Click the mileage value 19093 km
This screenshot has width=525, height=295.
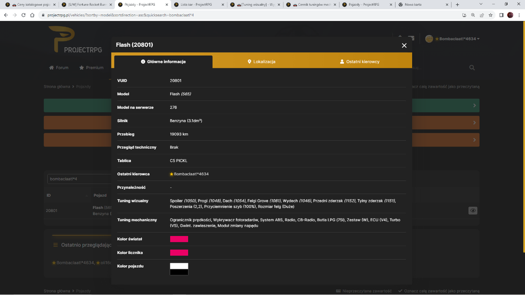coord(179,134)
